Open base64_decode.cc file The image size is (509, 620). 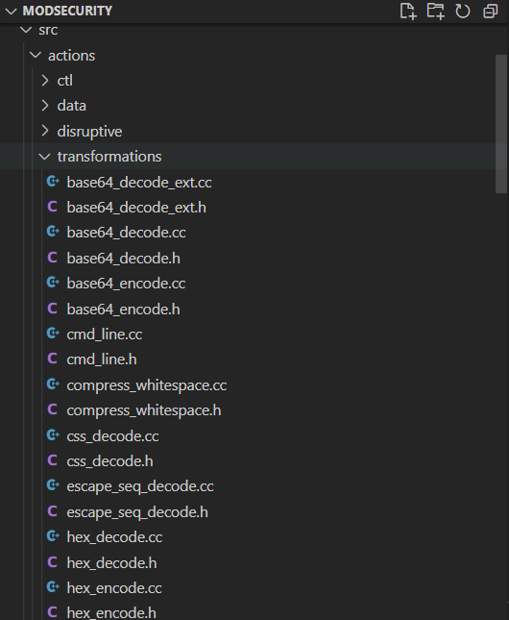tap(126, 233)
